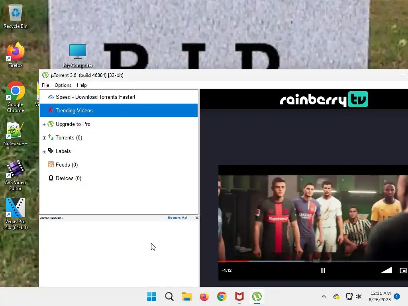Click the tag icon beside Labels
Viewport: 408px width, 306px height.
(51, 151)
